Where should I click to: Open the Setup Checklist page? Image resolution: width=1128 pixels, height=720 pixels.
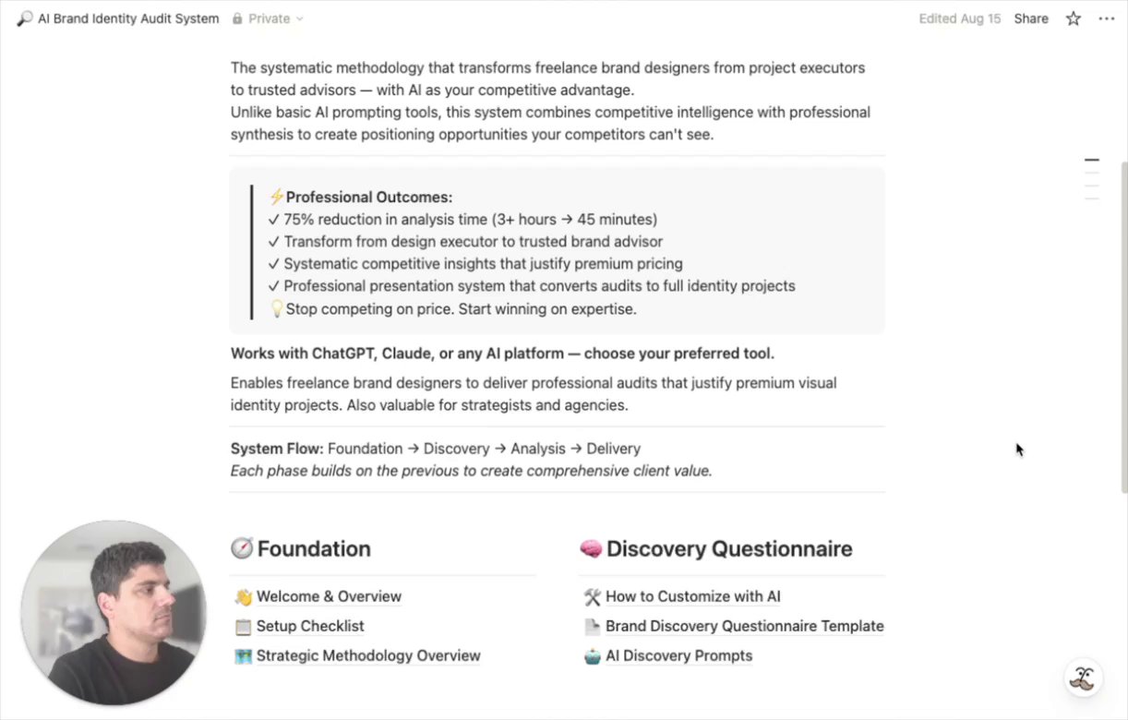(x=310, y=626)
